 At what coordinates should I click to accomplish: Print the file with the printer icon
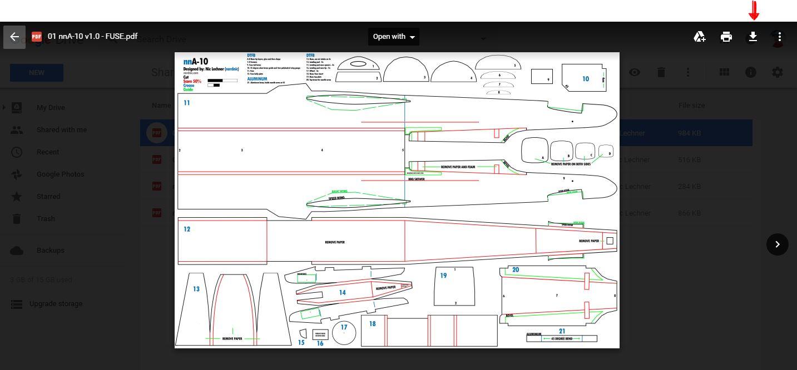(x=726, y=37)
